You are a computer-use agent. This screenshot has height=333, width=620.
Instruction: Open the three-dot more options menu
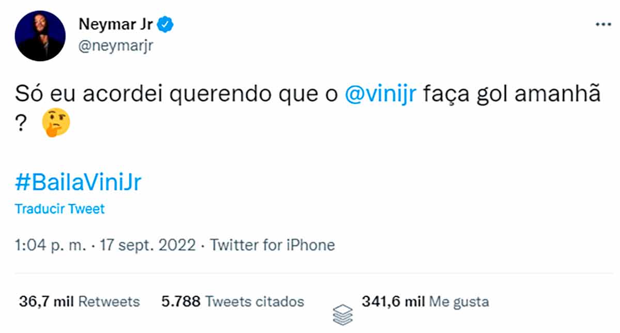603,24
